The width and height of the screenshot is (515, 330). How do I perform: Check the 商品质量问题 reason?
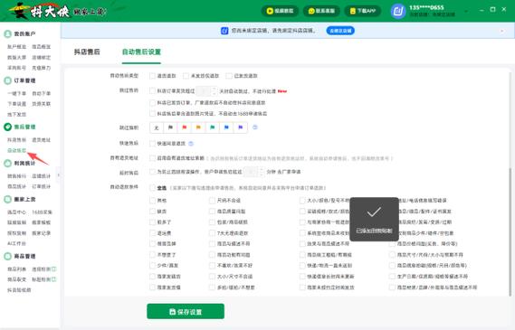(212, 212)
